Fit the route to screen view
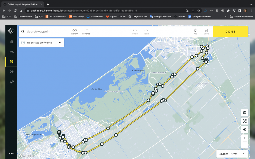Viewport: 255px width, 159px height. 245,121
